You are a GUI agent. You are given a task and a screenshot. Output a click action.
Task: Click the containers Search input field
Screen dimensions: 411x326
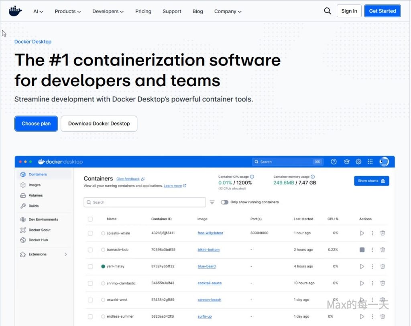(144, 202)
